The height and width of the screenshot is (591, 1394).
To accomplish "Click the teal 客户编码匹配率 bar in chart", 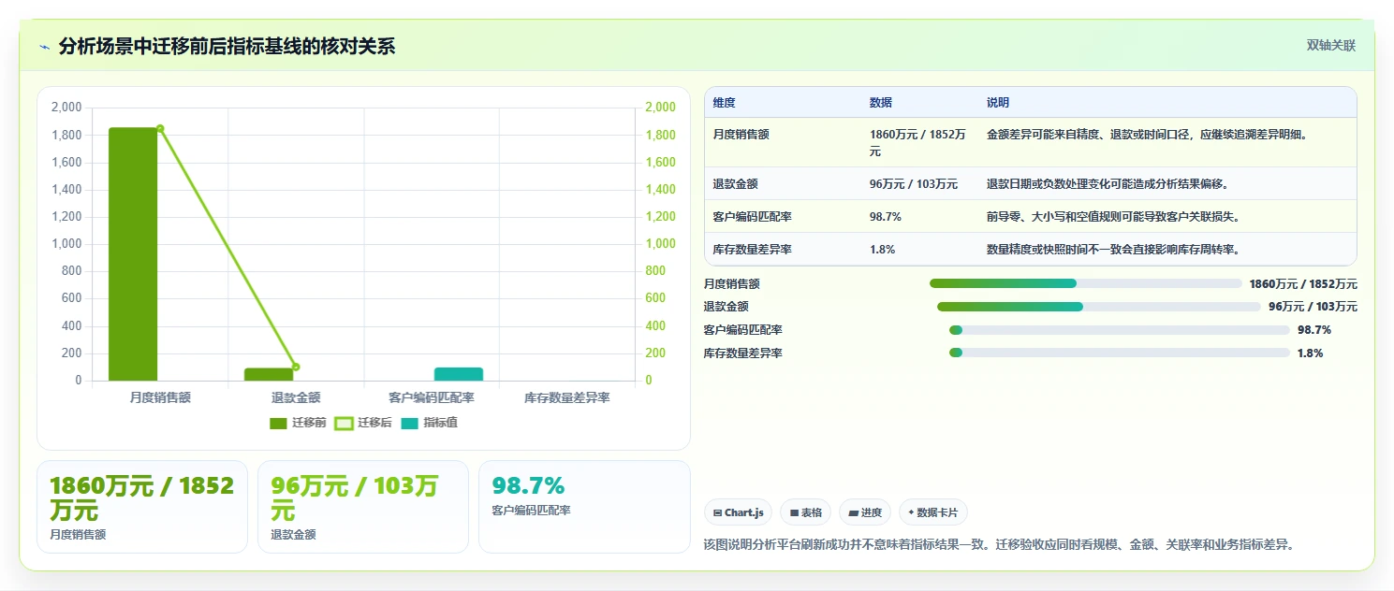I will [x=459, y=374].
